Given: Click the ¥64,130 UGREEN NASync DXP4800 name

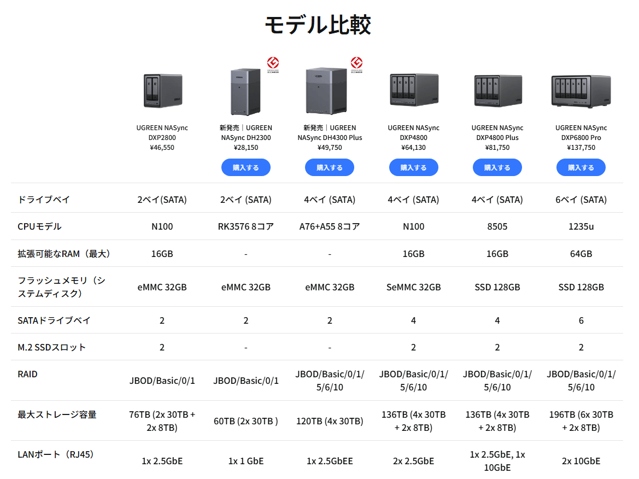Looking at the screenshot, I should [413, 133].
